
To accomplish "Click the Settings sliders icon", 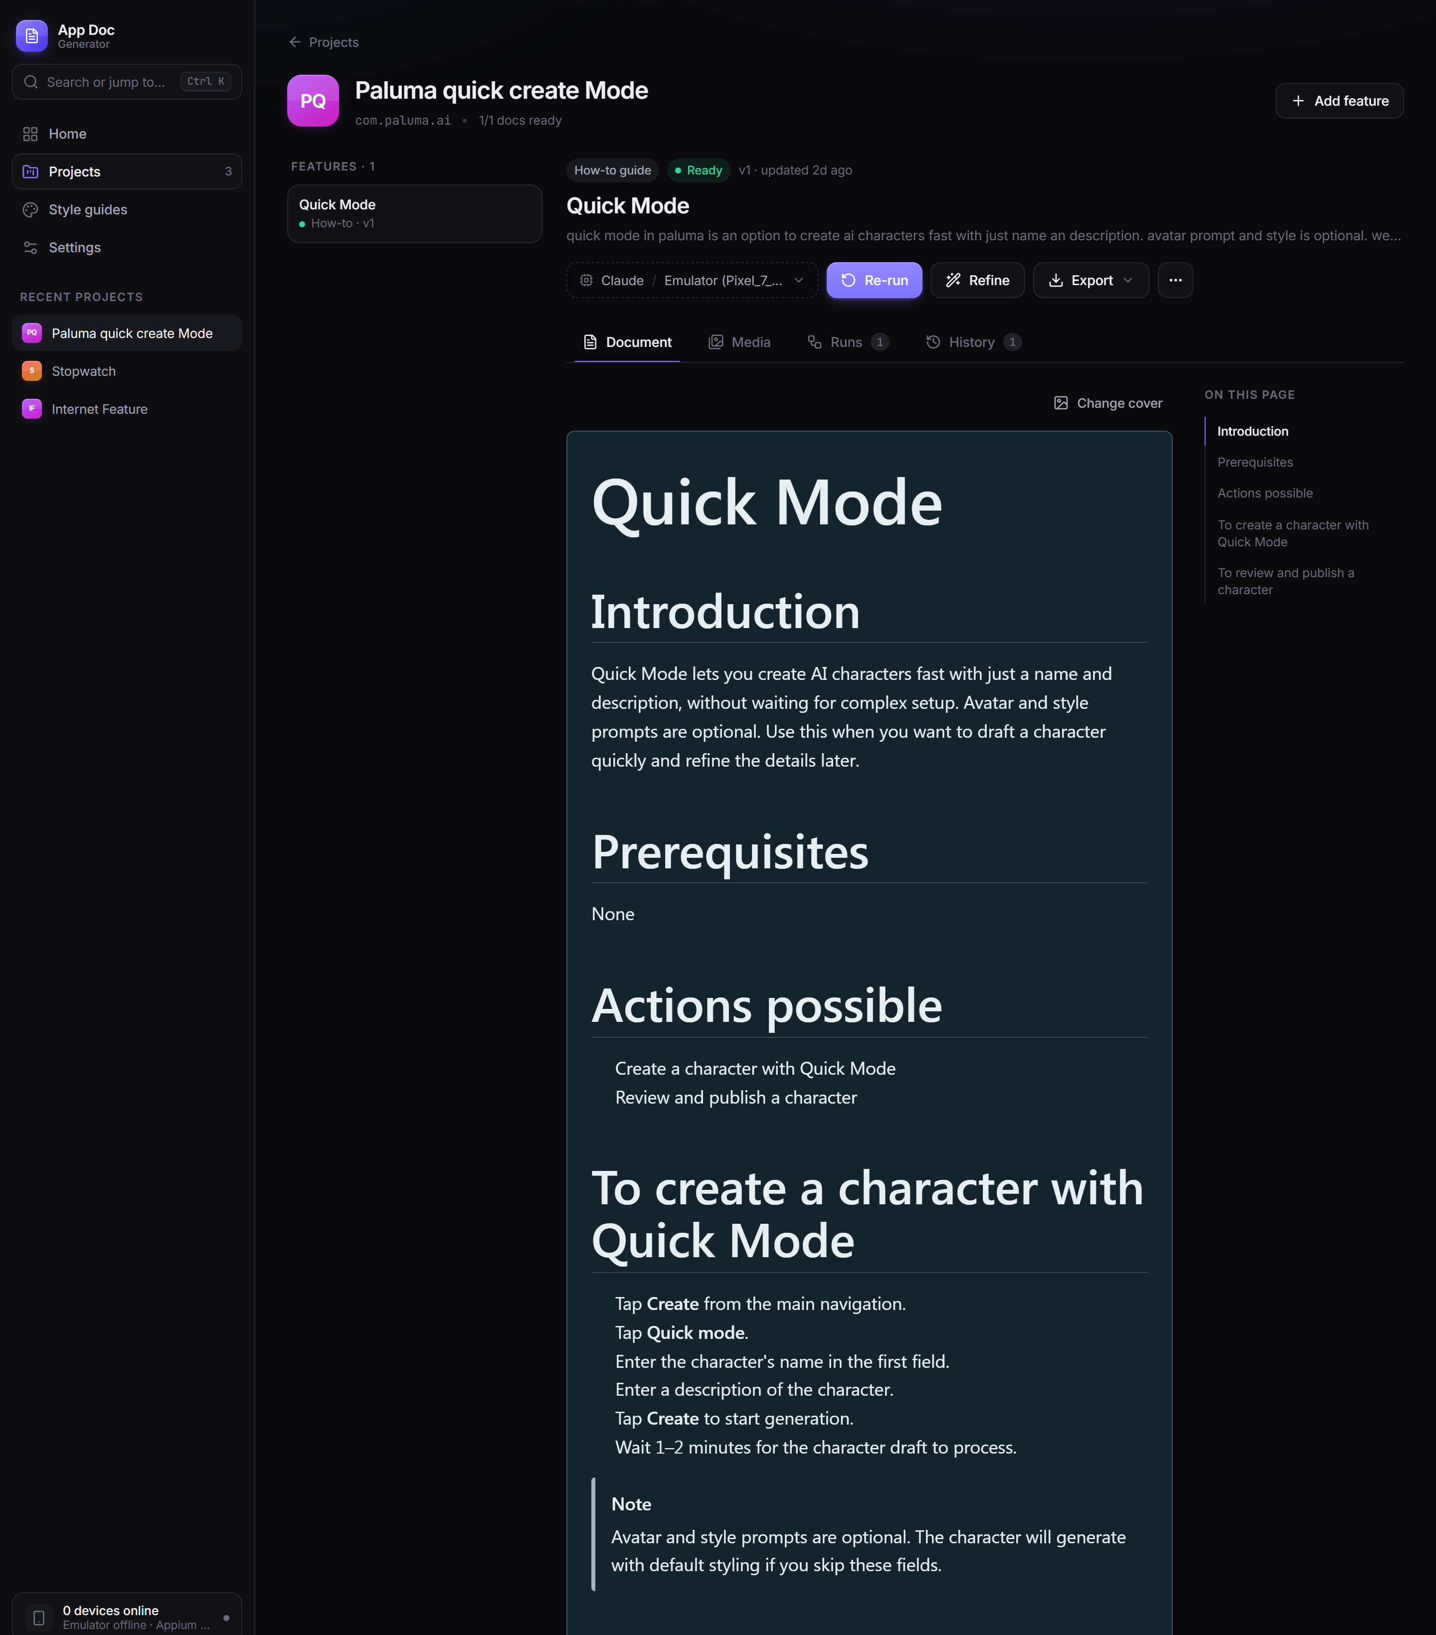I will tap(30, 247).
